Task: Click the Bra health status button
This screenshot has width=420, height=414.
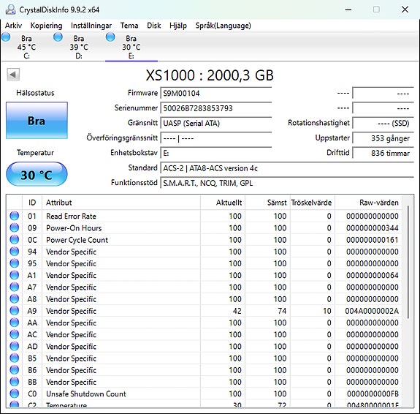Action: pyautogui.click(x=37, y=120)
